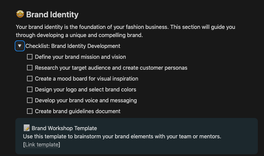Tick the 'Create brand guidelines document' checkbox
264x156 pixels.
pos(30,111)
